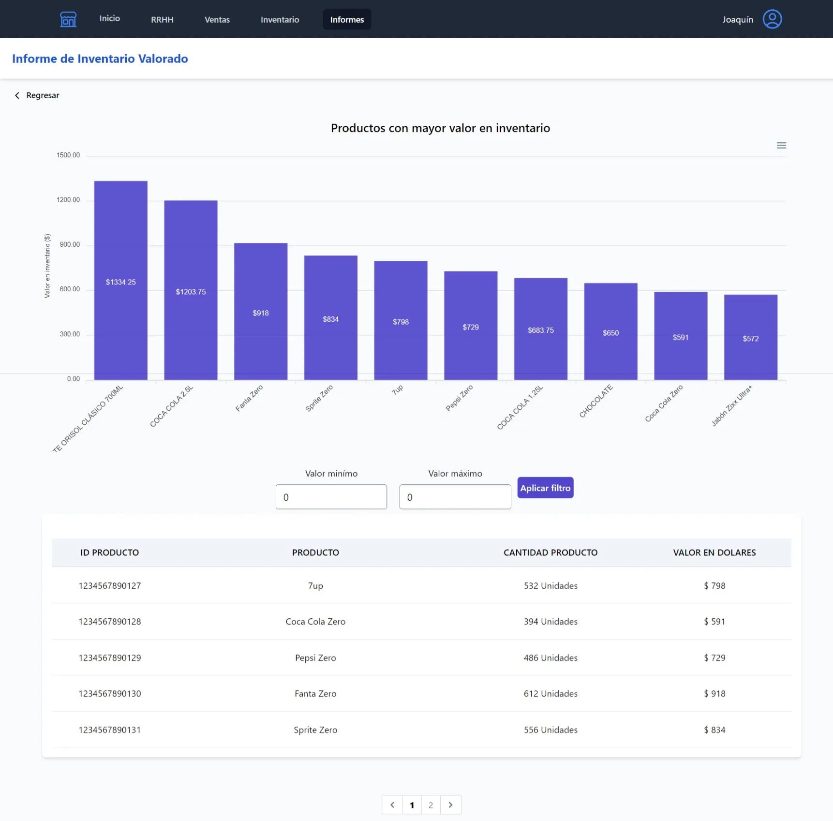Select the Fanta Zero $918 bar
Screen dimensions: 833x821
pos(261,311)
